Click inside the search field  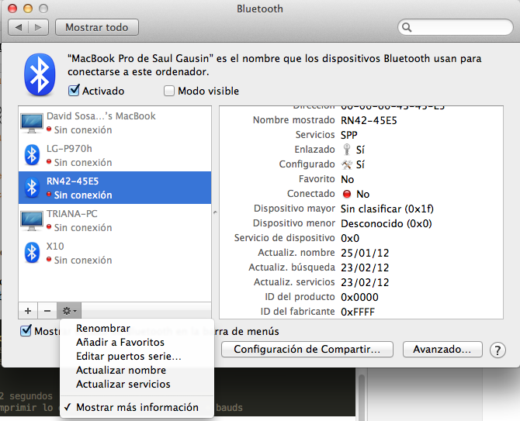click(456, 27)
